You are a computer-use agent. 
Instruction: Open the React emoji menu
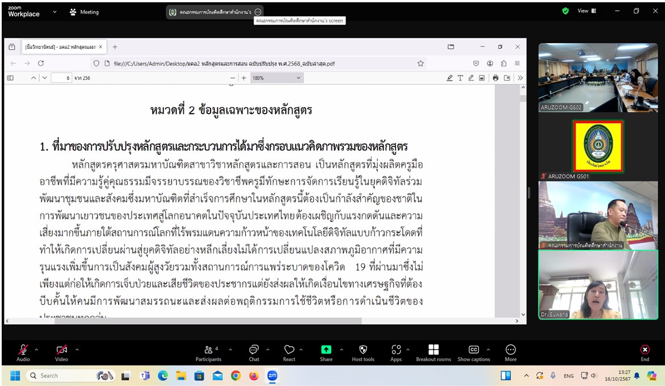point(289,353)
